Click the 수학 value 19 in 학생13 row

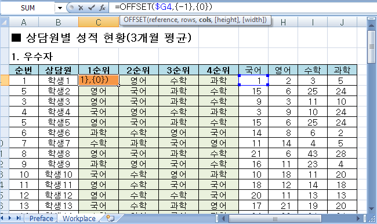pyautogui.click(x=313, y=205)
